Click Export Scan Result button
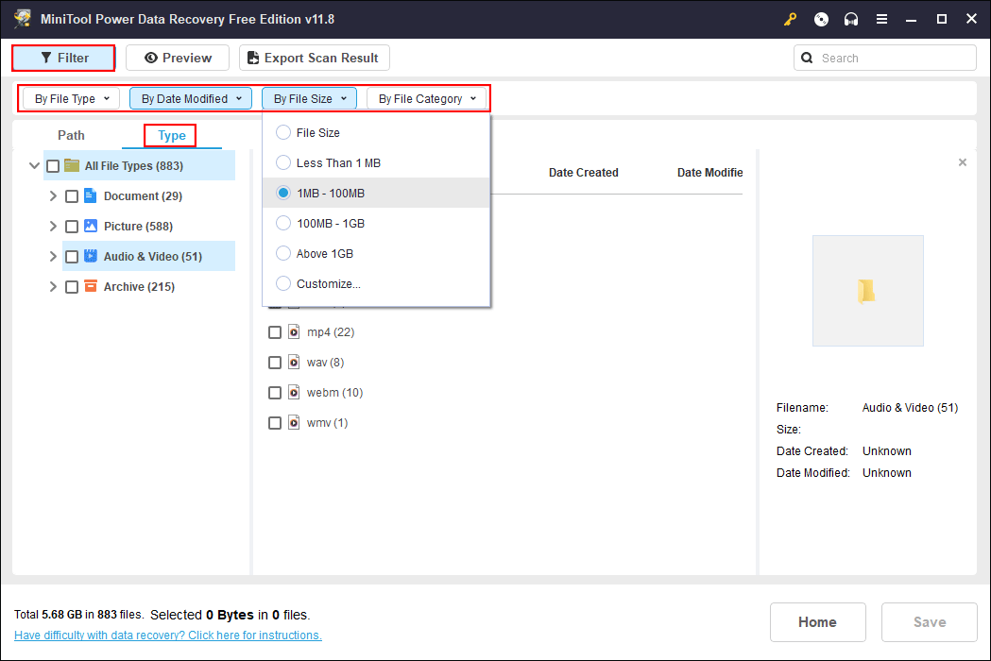This screenshot has width=991, height=661. [x=314, y=59]
